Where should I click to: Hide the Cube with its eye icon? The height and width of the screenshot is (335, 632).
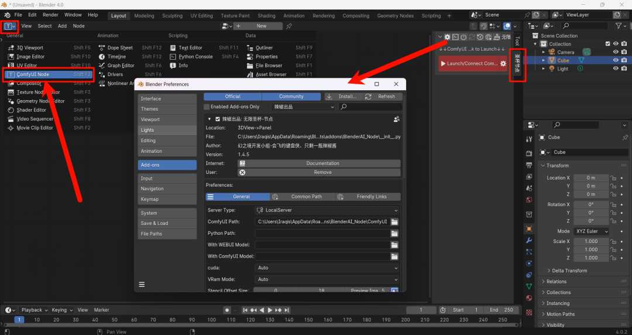(x=616, y=60)
